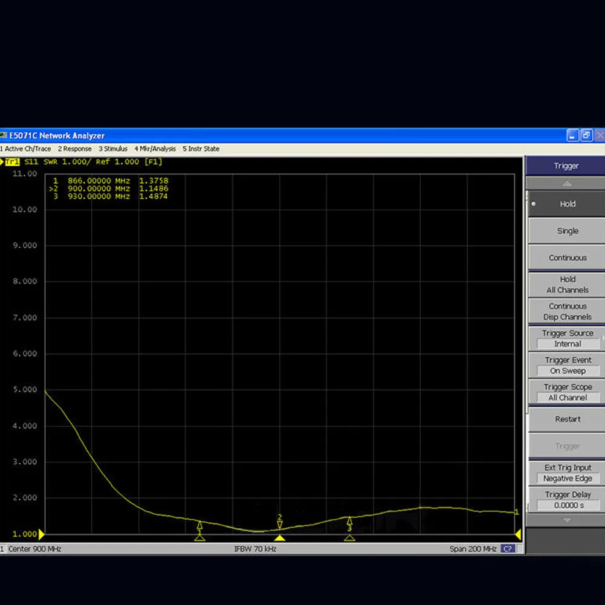Set trigger mode to Continuous
Viewport: 605px width, 605px height.
click(x=567, y=258)
